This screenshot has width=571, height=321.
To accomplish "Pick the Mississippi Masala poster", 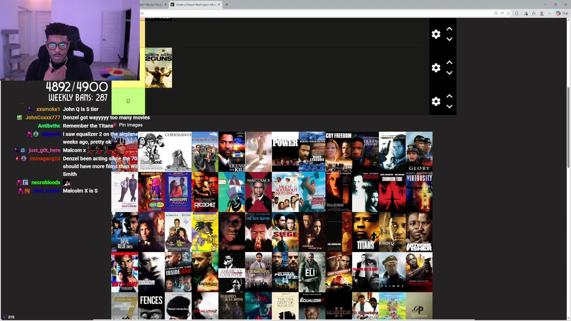I will pos(178,192).
